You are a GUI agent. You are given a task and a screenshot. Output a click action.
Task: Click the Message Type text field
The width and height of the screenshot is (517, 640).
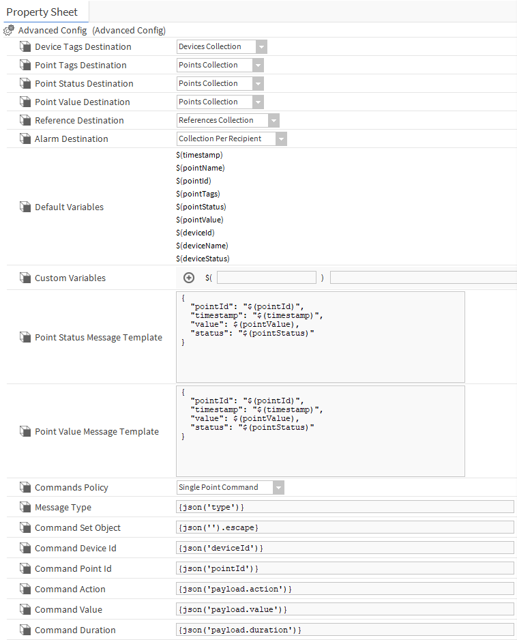click(x=344, y=507)
